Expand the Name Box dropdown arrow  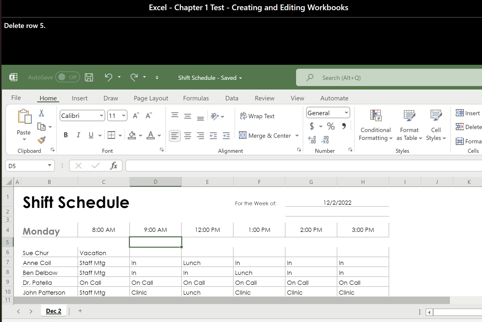coord(50,165)
